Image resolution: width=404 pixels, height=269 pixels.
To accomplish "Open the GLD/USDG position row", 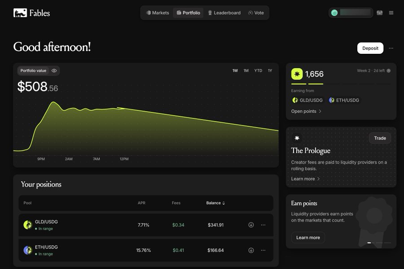I will click(146, 225).
